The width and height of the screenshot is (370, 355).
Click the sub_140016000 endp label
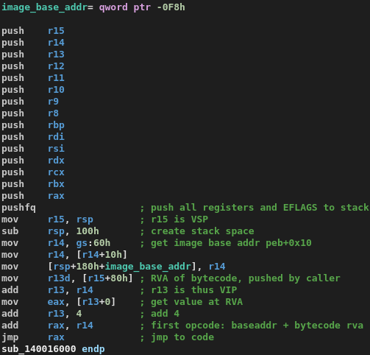coord(53,349)
